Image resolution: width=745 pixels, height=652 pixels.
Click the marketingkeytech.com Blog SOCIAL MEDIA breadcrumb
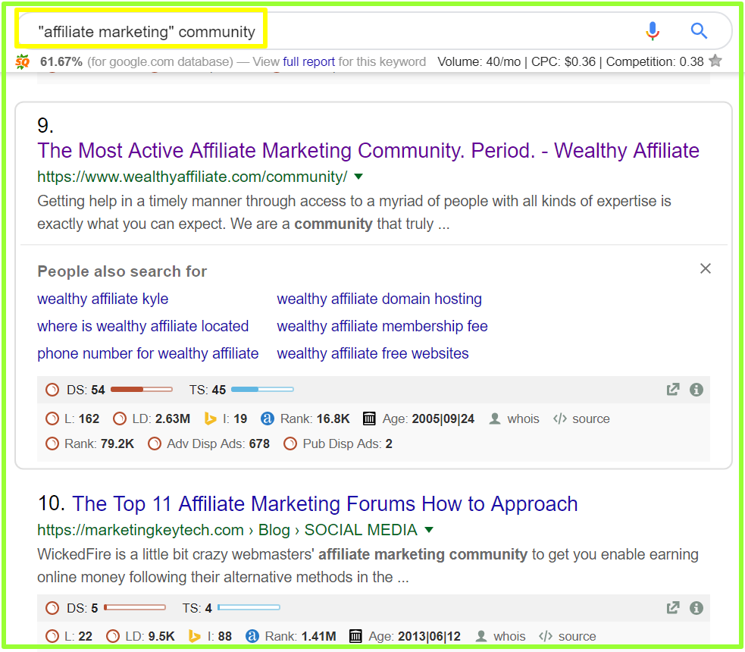(227, 530)
